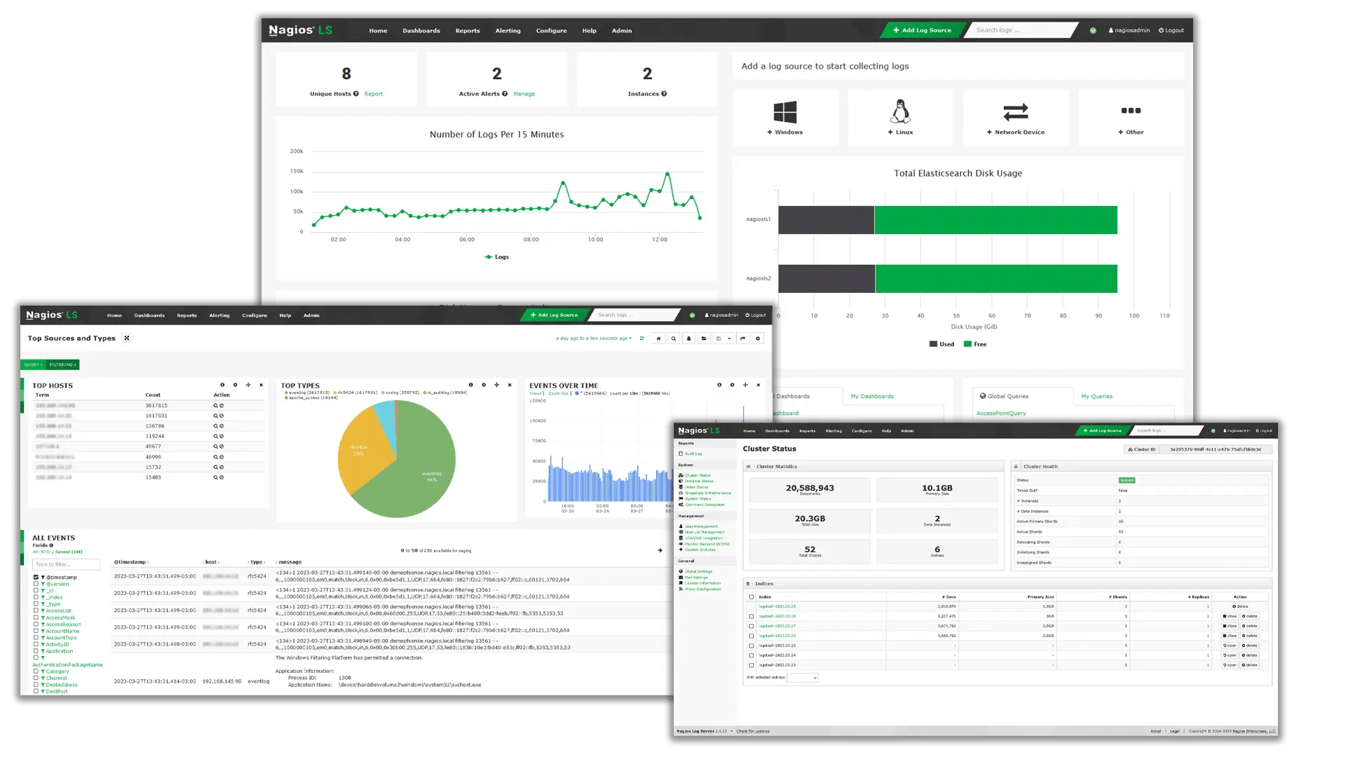Screen dimensions: 1346x757
Task: Open the 'a day ago to a few seconds ago' time range dropdown
Action: (x=594, y=339)
